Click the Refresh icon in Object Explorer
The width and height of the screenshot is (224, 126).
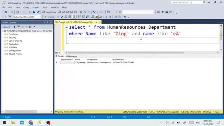click(x=30, y=27)
